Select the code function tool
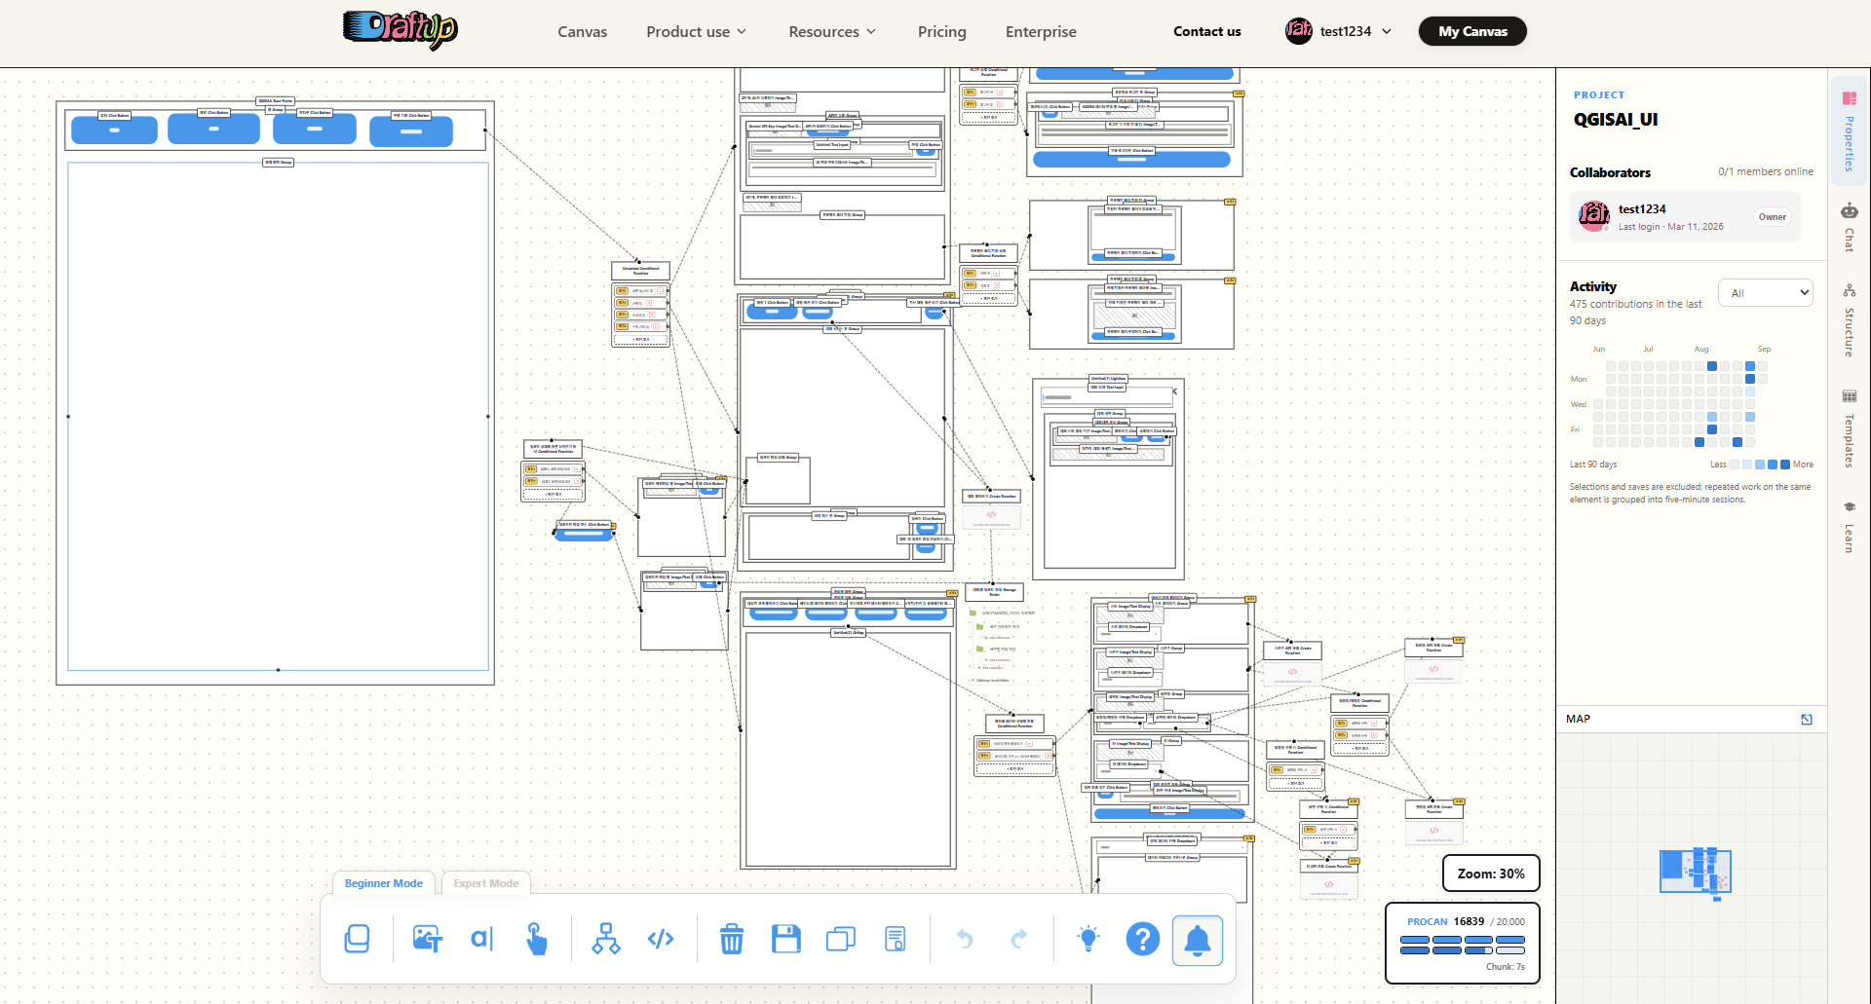This screenshot has height=1004, width=1871. pos(661,939)
